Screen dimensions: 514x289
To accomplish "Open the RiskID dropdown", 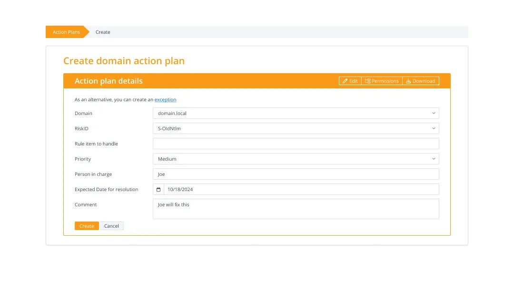I will pyautogui.click(x=296, y=128).
